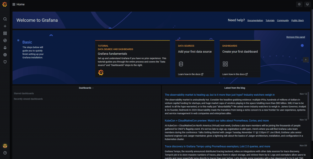Viewport: 313px width, 159px height.
Task: Open the Configuration gear in sidebar
Action: click(5, 55)
